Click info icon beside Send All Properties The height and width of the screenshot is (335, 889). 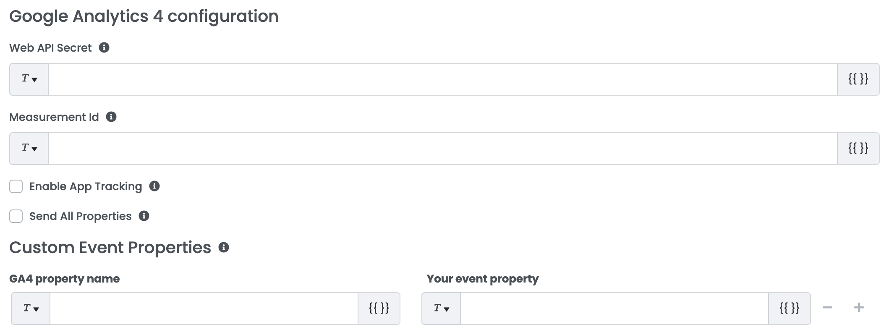[144, 216]
